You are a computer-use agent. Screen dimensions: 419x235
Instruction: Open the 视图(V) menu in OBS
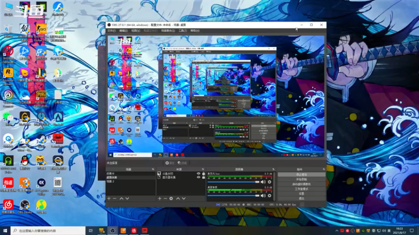[x=136, y=31]
